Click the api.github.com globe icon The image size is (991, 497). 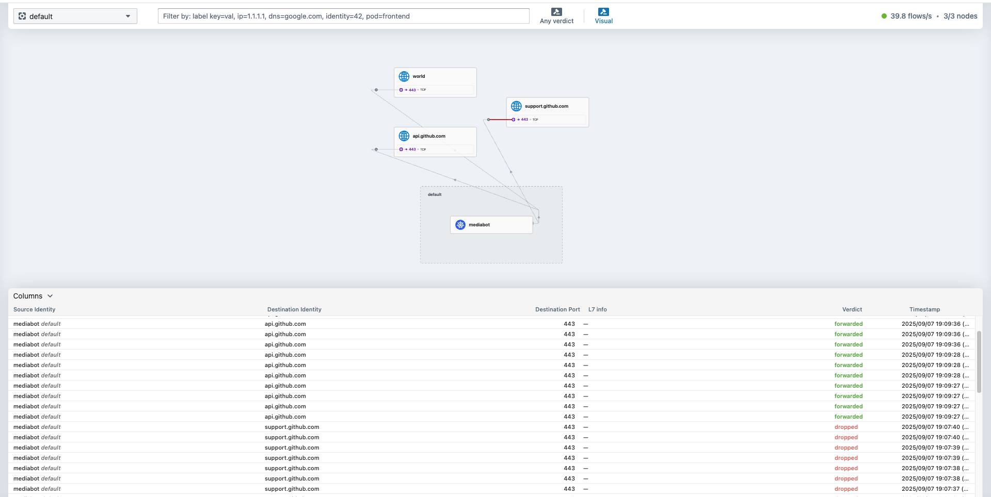[x=404, y=136]
